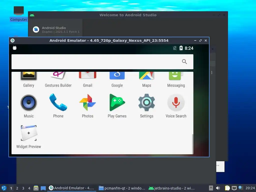This screenshot has height=192, width=256.
Task: Select Android Emulator taskbar entry
Action: 71,188
